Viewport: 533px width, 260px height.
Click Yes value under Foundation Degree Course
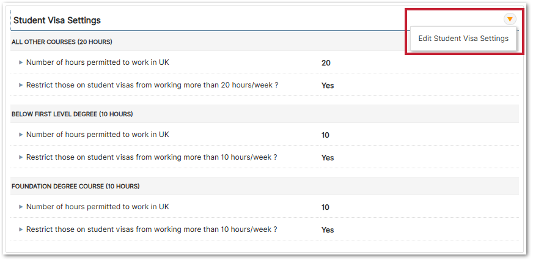pos(328,230)
